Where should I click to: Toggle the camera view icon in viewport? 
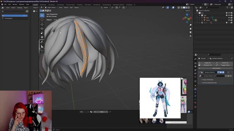click(x=190, y=32)
